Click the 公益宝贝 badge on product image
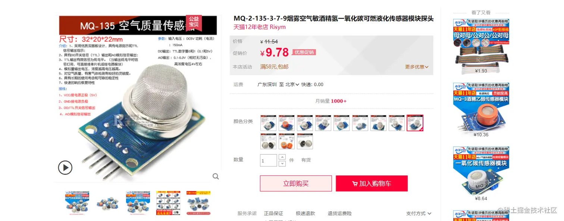 click(194, 23)
